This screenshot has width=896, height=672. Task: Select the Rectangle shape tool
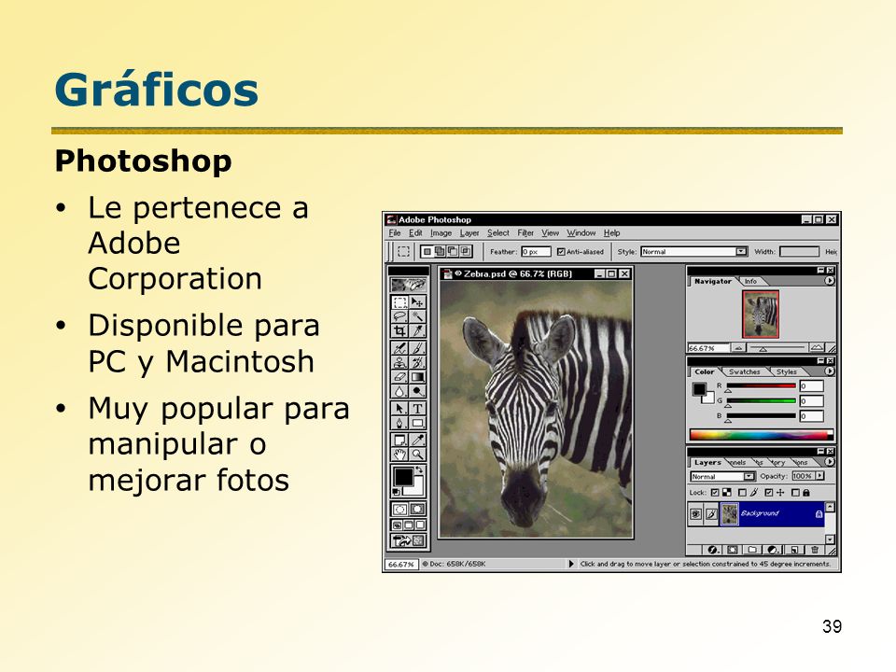[418, 423]
